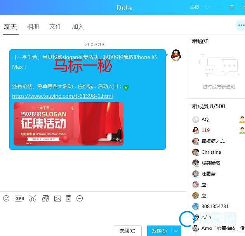This screenshot has width=245, height=236.
Task: Open the file send folder icon
Action: (x=45, y=198)
